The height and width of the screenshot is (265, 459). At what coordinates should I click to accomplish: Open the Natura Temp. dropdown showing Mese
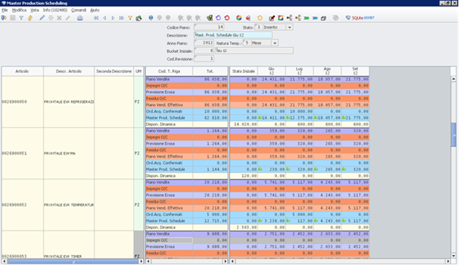click(x=275, y=43)
